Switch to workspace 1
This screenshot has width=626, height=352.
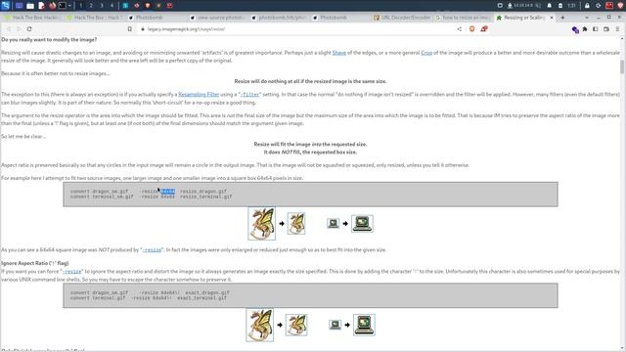click(80, 6)
